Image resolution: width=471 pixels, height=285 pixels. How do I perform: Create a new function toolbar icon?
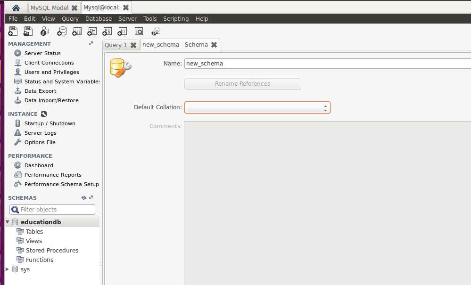122,31
